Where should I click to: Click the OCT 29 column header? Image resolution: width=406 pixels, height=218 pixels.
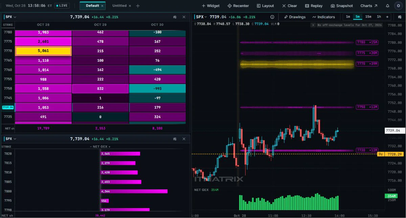click(x=100, y=25)
